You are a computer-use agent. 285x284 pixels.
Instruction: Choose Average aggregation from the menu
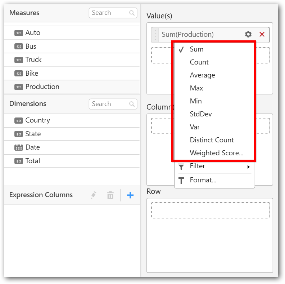tap(202, 75)
